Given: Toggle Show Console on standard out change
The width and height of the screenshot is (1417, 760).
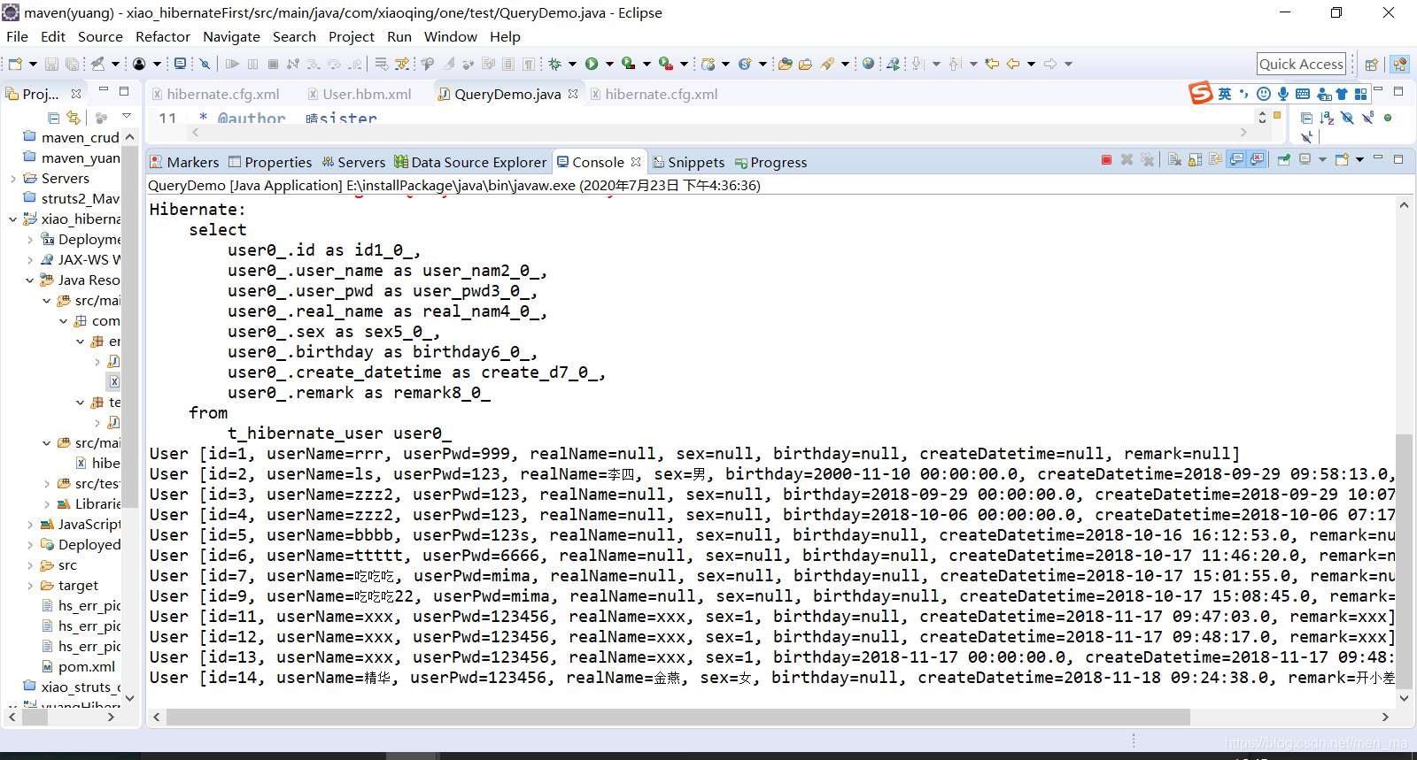Looking at the screenshot, I should [1236, 159].
